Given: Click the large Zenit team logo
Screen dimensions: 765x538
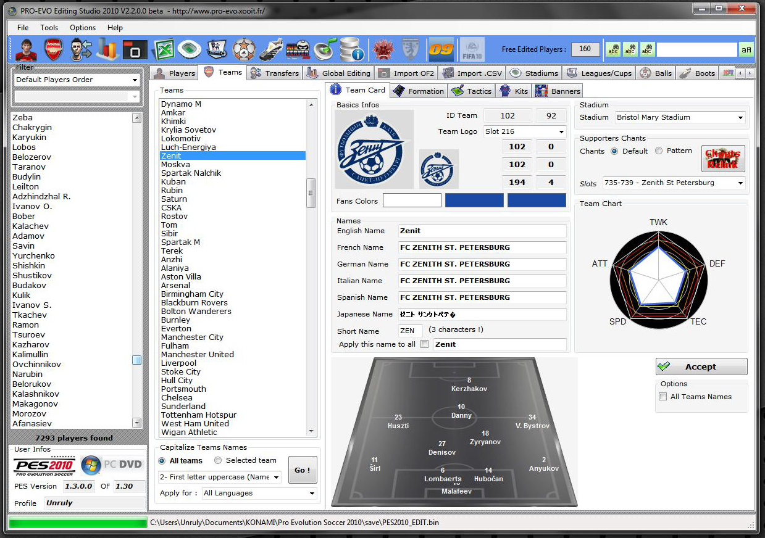Looking at the screenshot, I should pos(374,149).
